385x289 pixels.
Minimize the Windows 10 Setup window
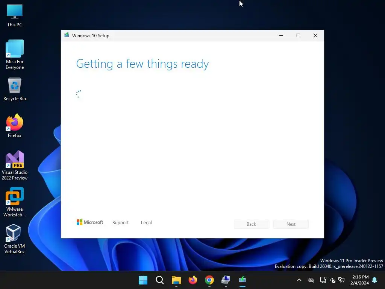[281, 36]
